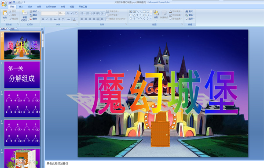Screen dimensions: 264x168
Task: Open the 设计 ribbon tab
Action: point(30,7)
